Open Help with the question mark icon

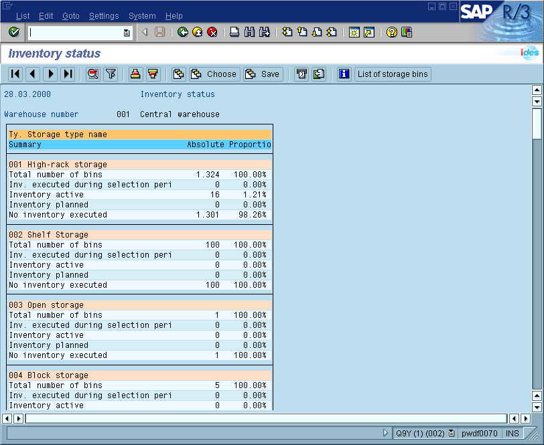point(392,32)
